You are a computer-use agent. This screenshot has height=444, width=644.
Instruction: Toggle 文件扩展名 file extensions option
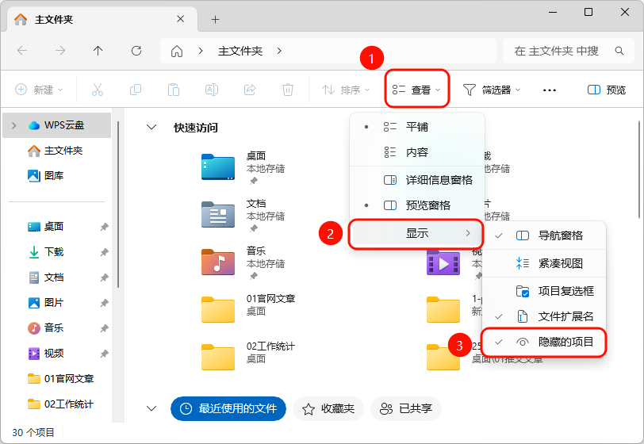(x=544, y=316)
